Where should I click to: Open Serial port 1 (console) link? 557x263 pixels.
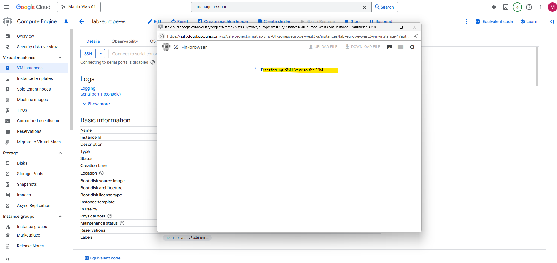(101, 94)
